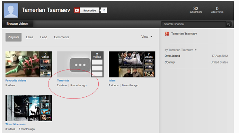Image resolution: width=239 pixels, height=133 pixels.
Task: Click '3 videos' text under Timur Mucuraev
Action: (10, 129)
